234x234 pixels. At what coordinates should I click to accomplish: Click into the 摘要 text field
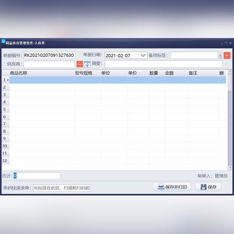[163, 64]
